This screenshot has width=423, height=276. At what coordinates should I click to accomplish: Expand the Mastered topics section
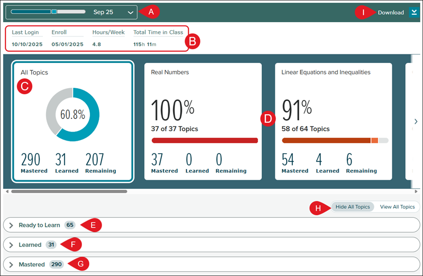coord(11,264)
